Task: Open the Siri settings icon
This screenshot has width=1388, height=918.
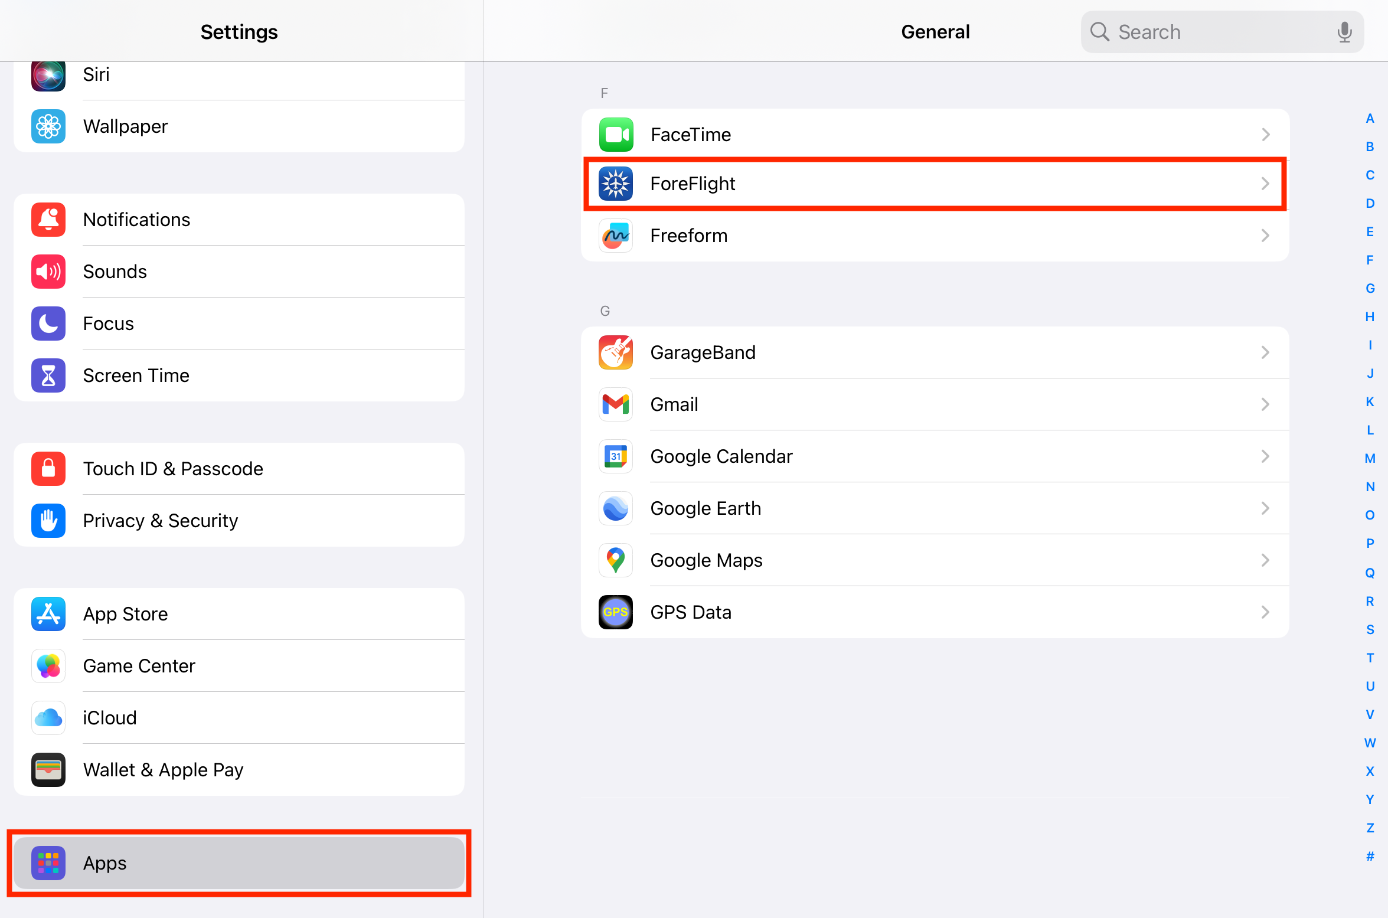Action: (48, 76)
